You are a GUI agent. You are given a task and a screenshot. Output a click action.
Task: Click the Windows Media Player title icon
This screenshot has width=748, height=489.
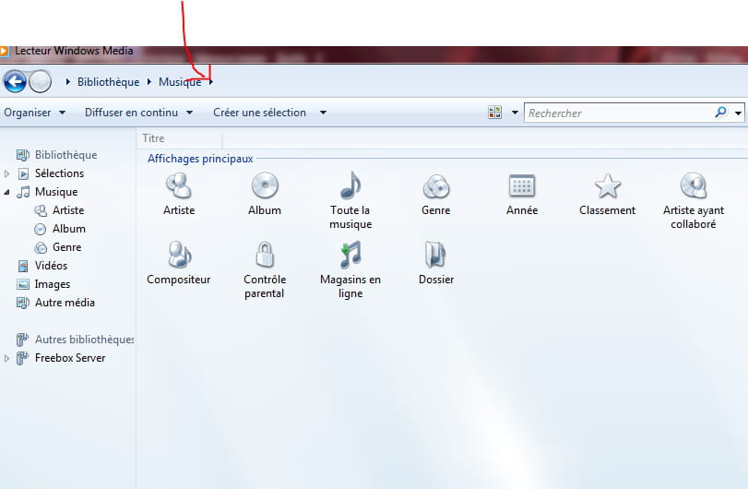pyautogui.click(x=4, y=51)
